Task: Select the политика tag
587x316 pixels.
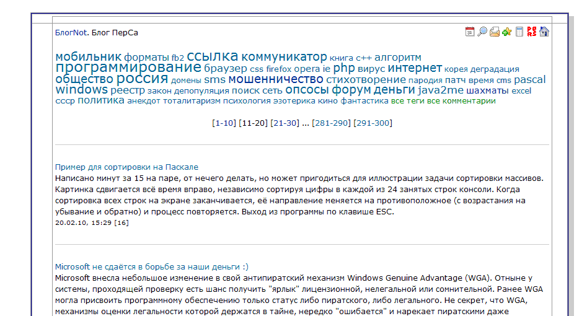Action: pyautogui.click(x=100, y=100)
